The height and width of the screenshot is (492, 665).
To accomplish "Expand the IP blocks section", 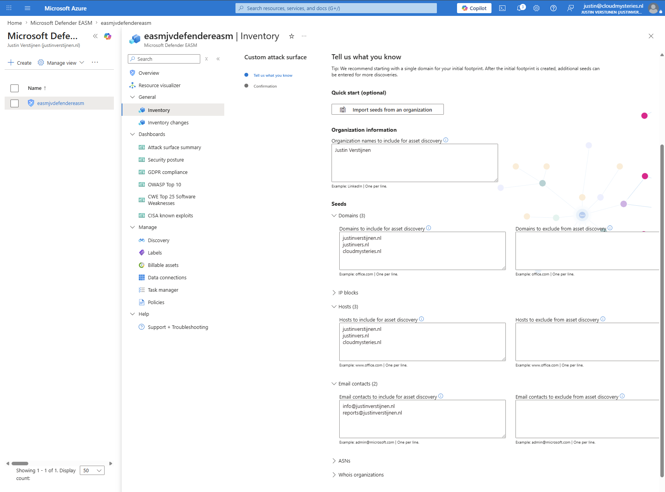I will pyautogui.click(x=345, y=293).
